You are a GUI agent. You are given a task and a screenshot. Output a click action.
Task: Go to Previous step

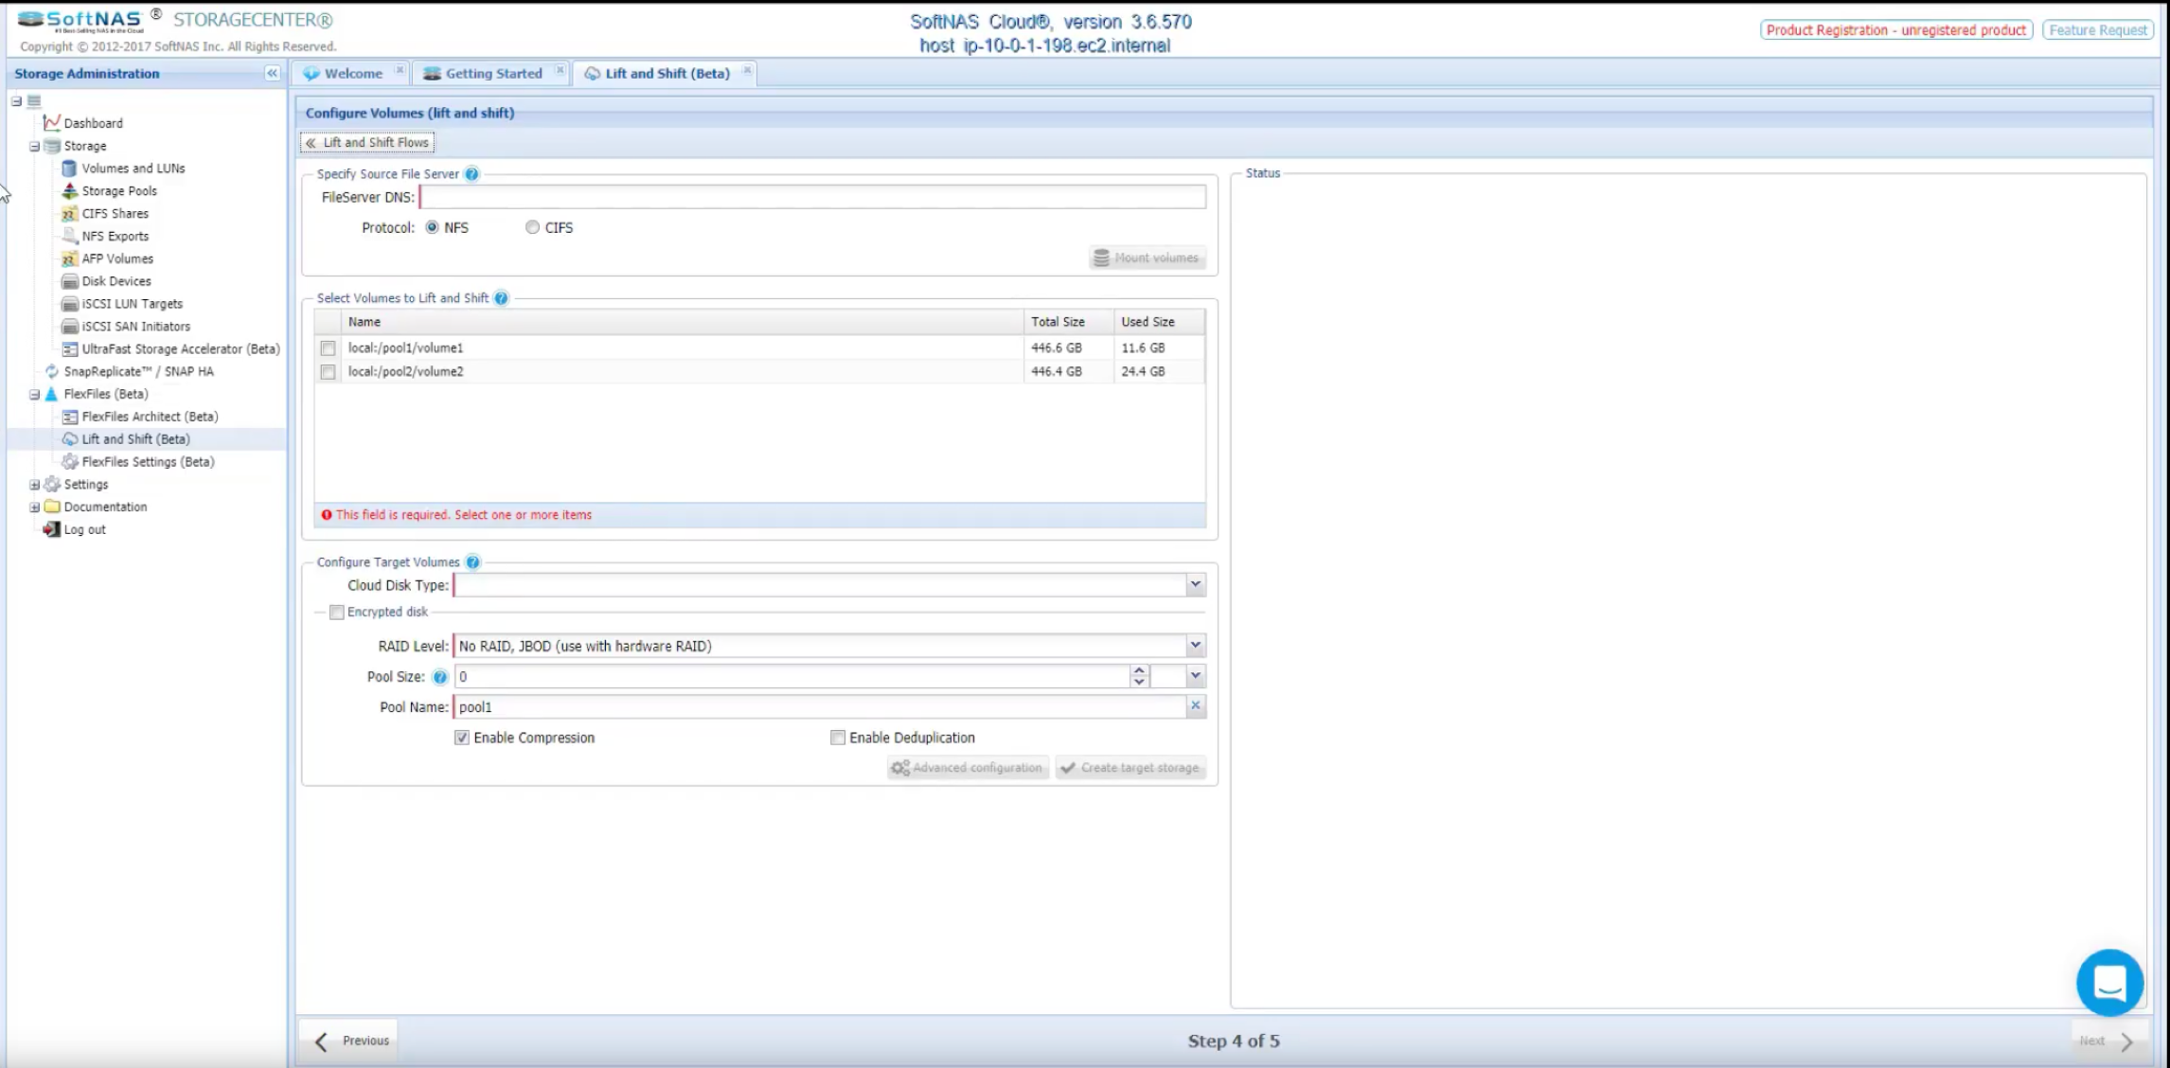[x=352, y=1041]
